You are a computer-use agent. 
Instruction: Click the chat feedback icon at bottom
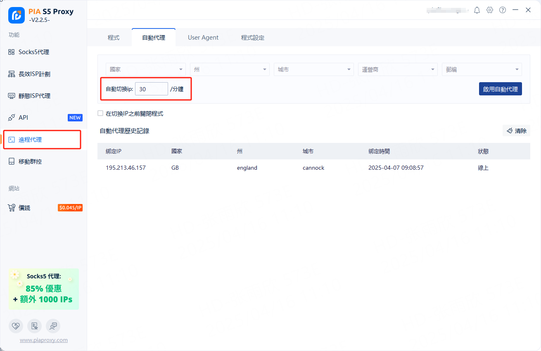53,326
